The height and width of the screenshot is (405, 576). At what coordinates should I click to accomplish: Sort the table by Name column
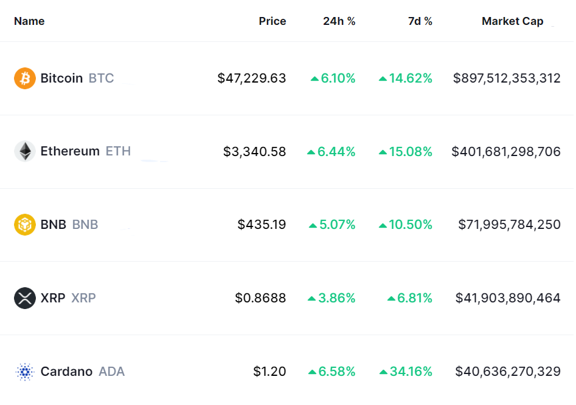pyautogui.click(x=29, y=21)
